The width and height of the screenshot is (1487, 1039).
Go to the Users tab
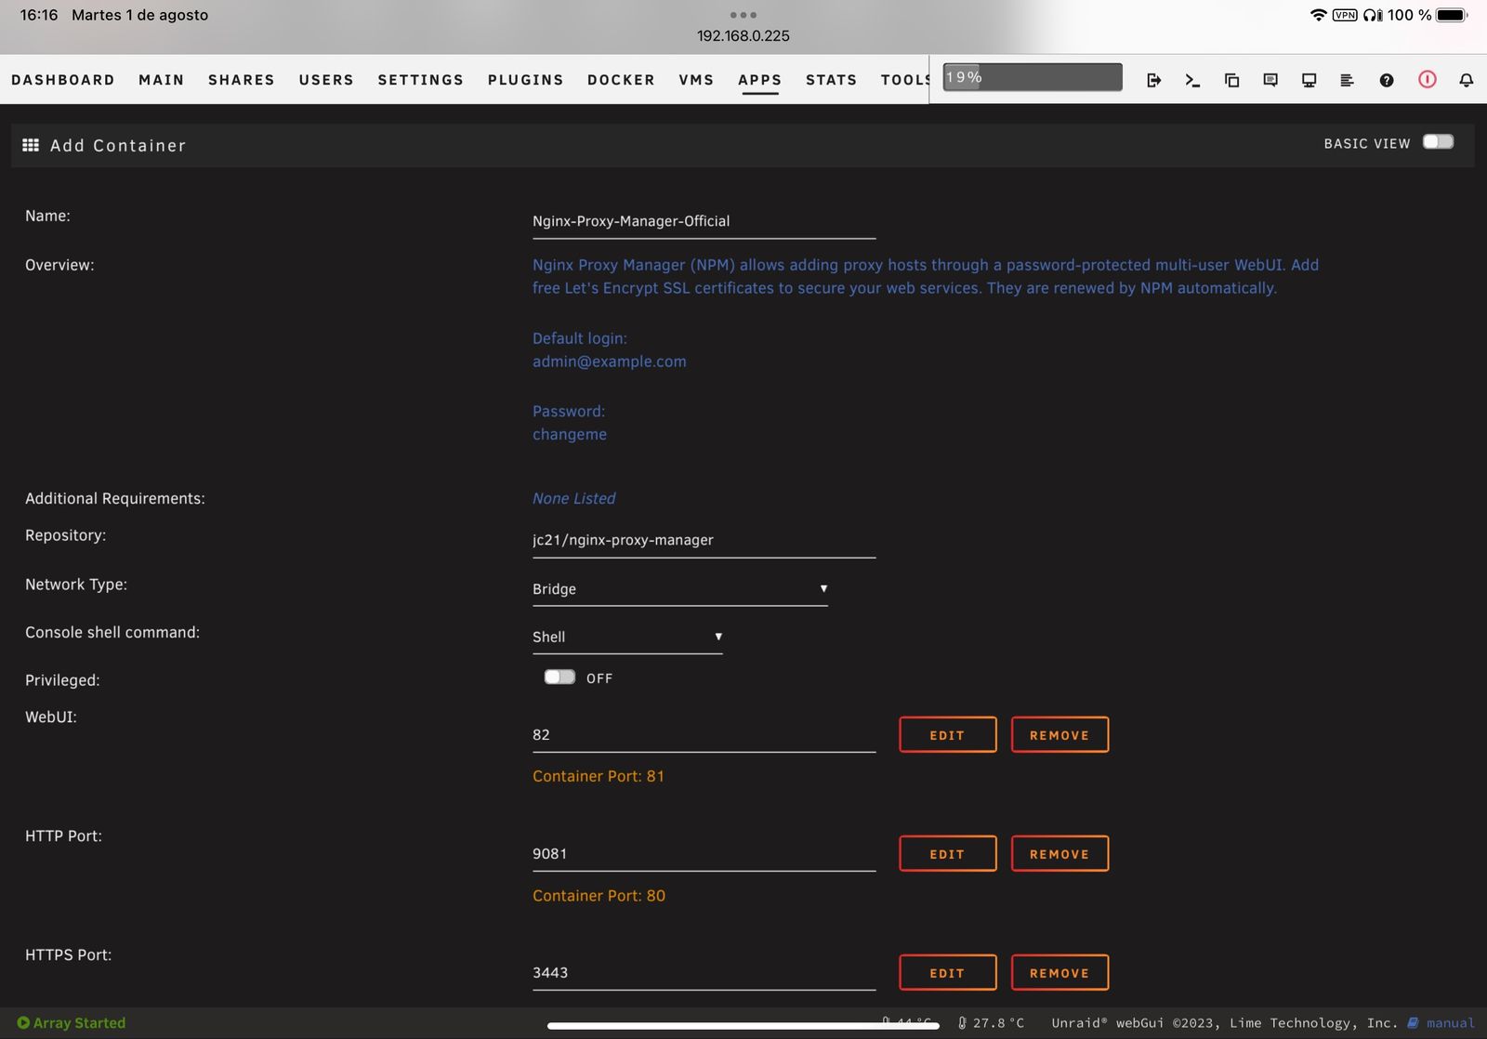[x=326, y=80]
